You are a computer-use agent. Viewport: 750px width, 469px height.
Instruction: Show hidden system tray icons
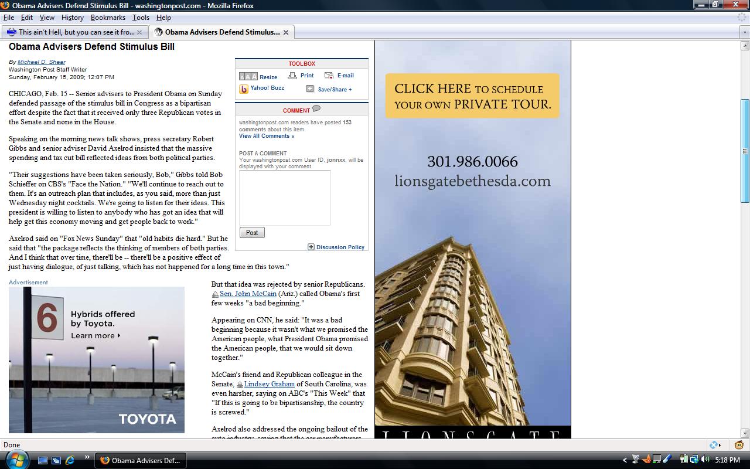(625, 460)
